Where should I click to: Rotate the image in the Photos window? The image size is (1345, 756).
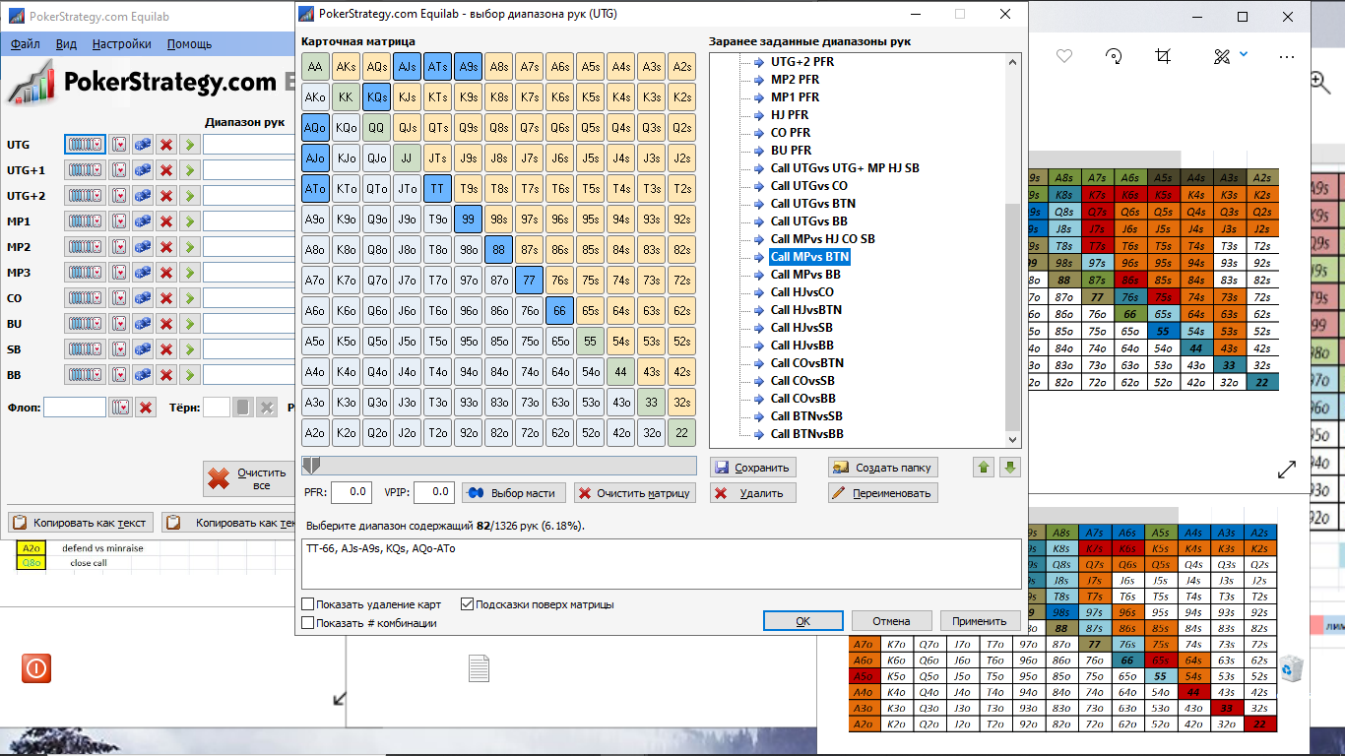click(1114, 56)
